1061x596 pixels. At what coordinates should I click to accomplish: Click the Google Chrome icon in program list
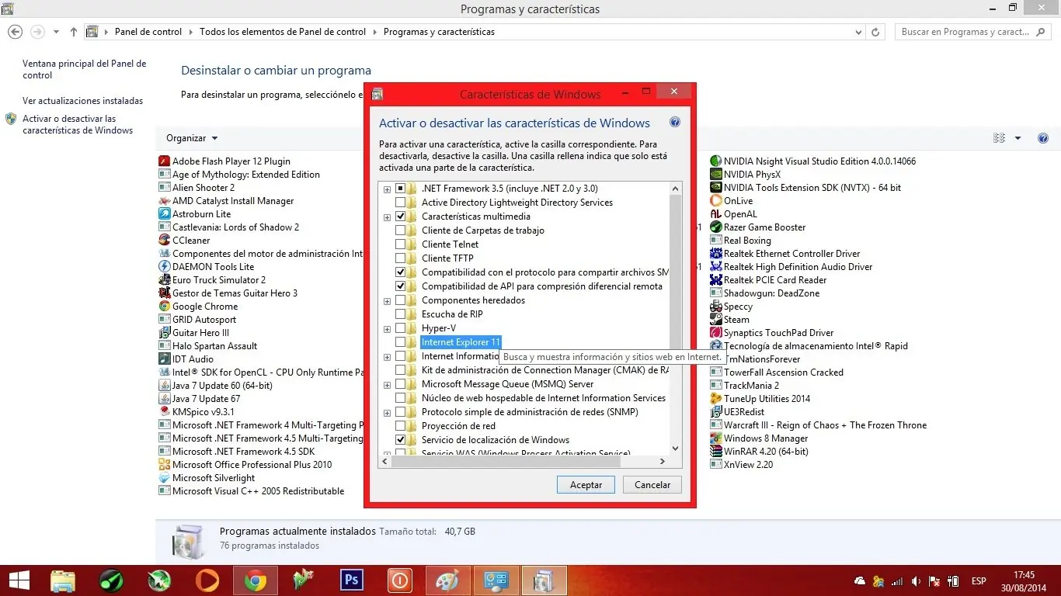pyautogui.click(x=165, y=307)
